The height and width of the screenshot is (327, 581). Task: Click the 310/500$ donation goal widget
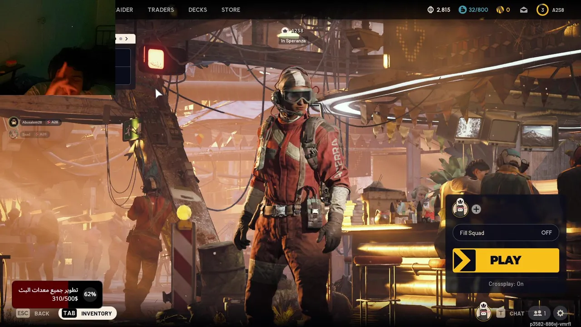click(57, 294)
